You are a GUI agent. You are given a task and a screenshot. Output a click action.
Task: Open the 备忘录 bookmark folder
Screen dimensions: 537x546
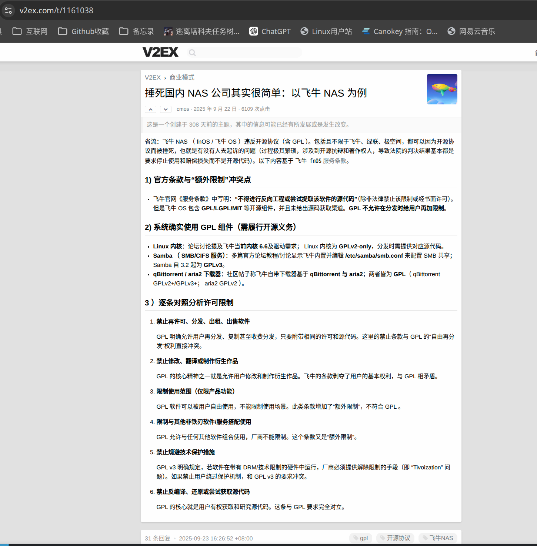pos(136,31)
